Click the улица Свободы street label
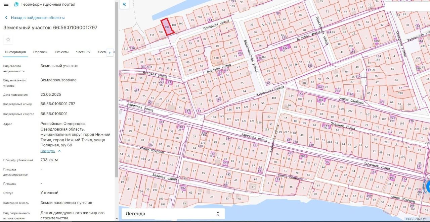This screenshot has width=430, height=222. (351, 100)
